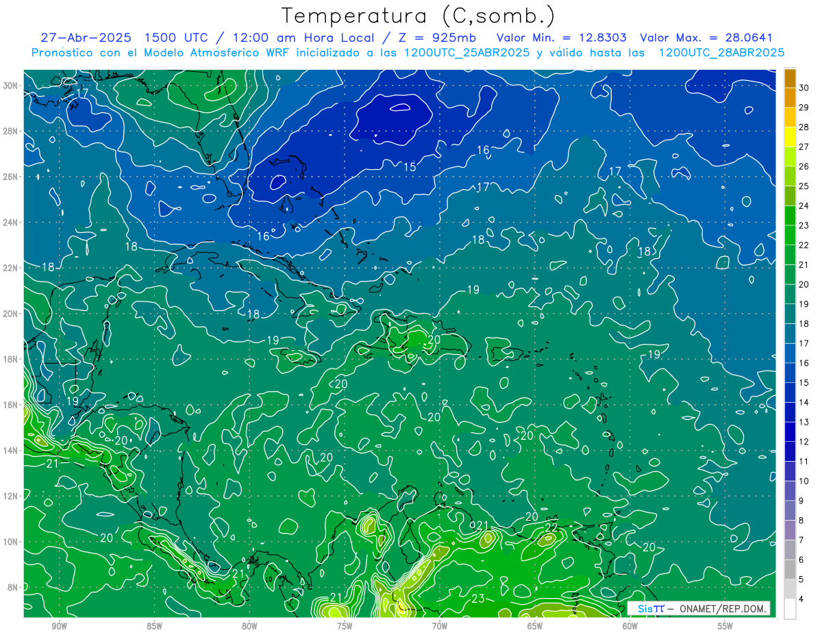This screenshot has height=635, width=822.
Task: Click the '12N' latitude axis label
Action: (11, 496)
